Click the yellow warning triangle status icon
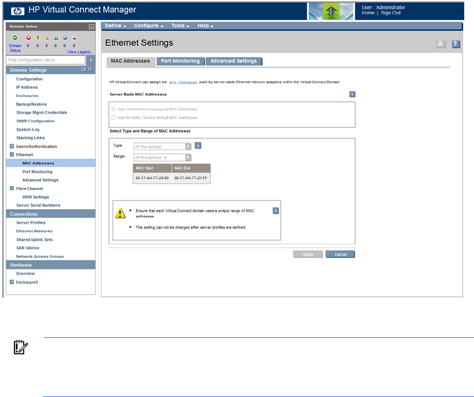 (47, 38)
